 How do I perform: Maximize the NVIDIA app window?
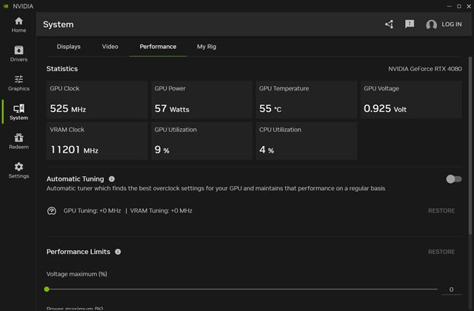point(459,6)
